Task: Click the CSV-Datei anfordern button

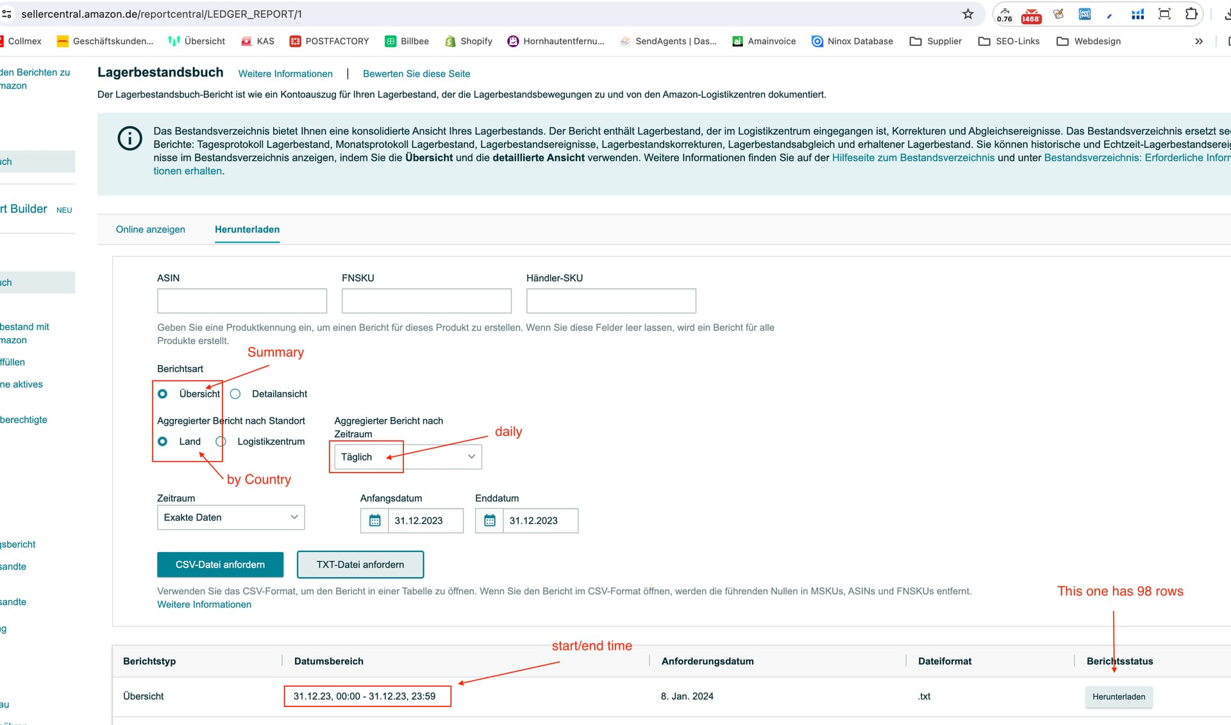Action: tap(220, 564)
